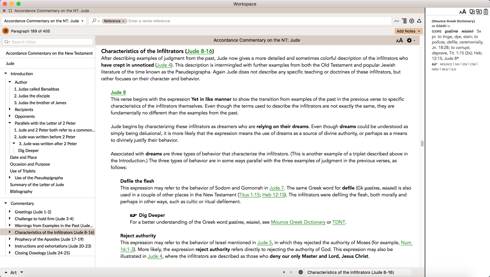Follow the Jude 5 link
This screenshot has height=277, width=490.
click(264, 243)
